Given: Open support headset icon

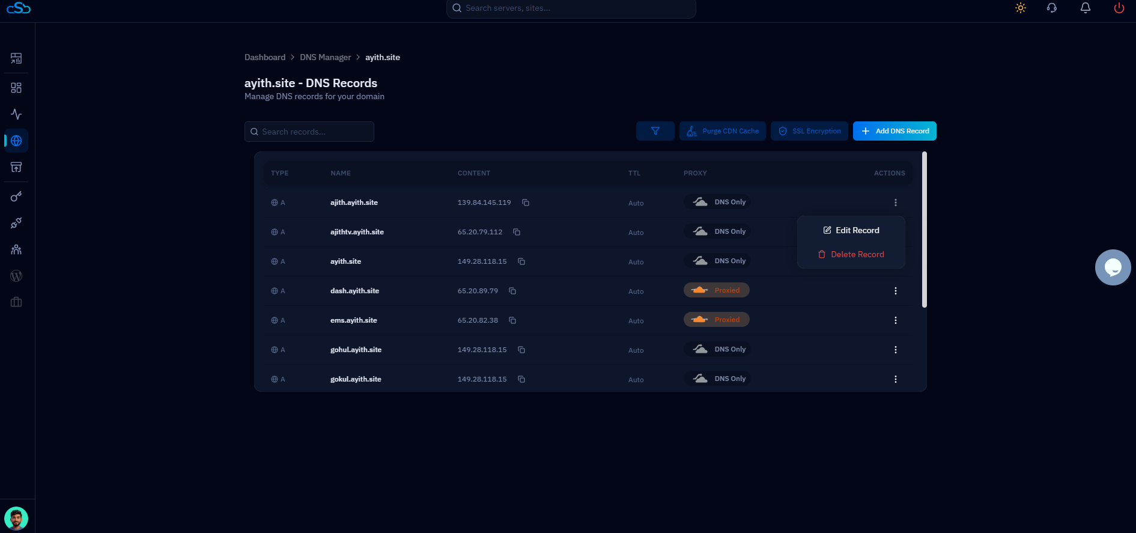Looking at the screenshot, I should [1052, 8].
